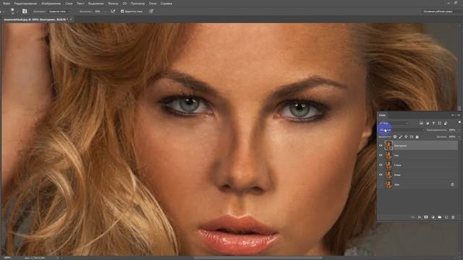
Task: Lock all padlock icon in Layers panel
Action: (x=417, y=136)
